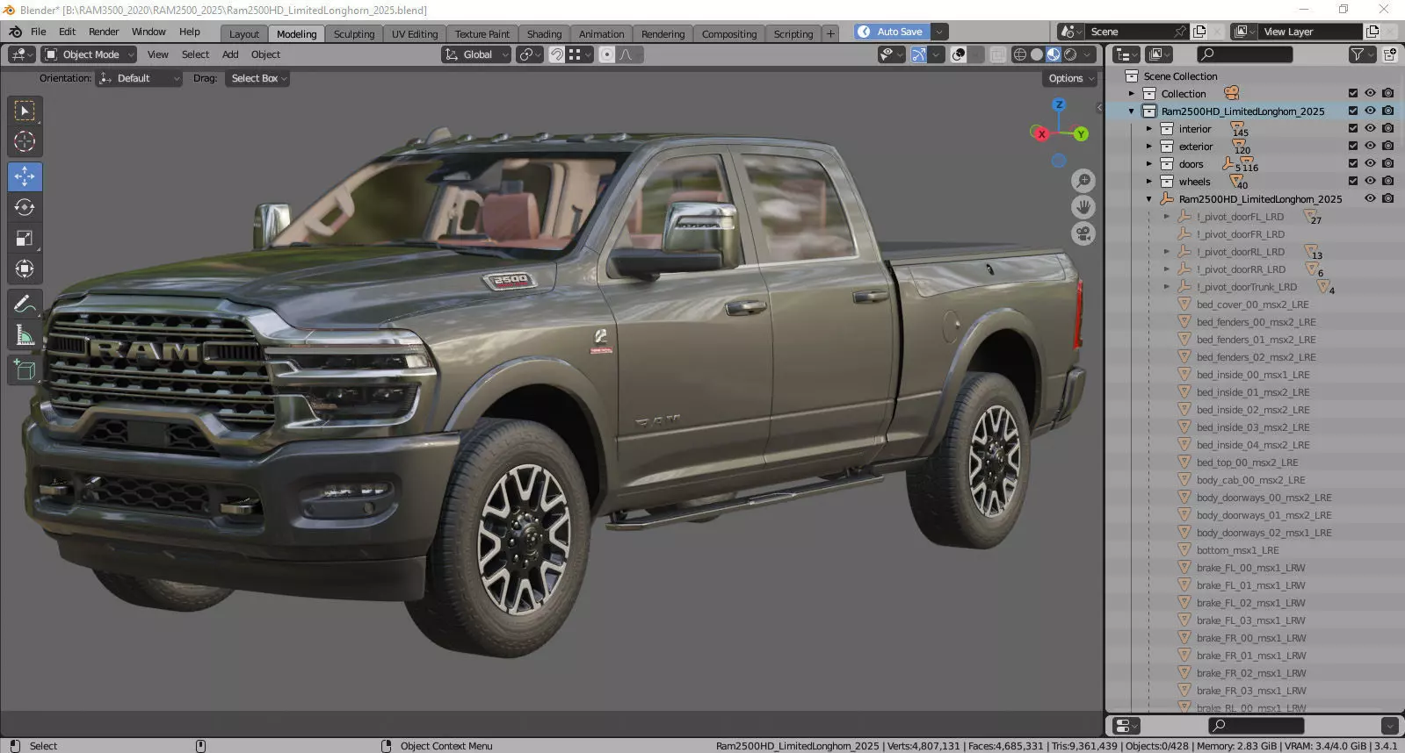This screenshot has height=753, width=1405.
Task: Click the Blender logo menu icon
Action: tap(15, 32)
